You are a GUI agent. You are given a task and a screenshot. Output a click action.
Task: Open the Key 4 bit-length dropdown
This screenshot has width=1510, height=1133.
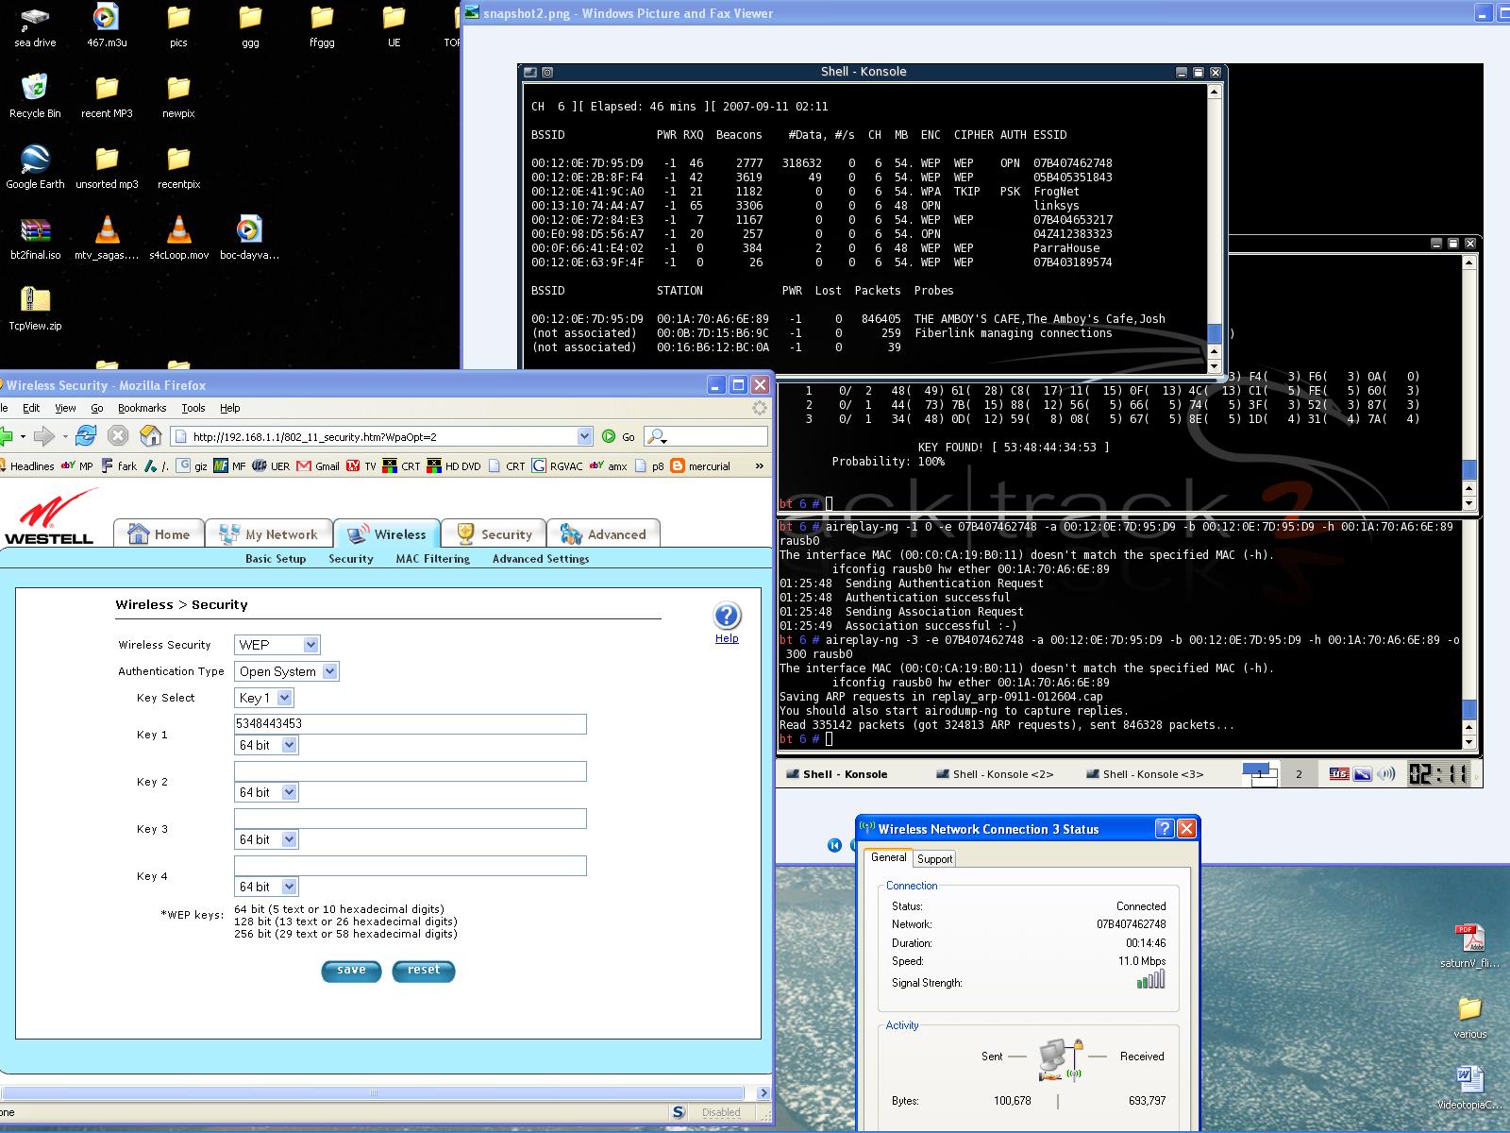pos(266,887)
